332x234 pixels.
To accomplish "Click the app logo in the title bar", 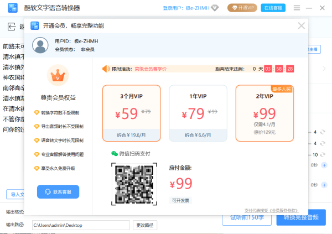I will (x=13, y=8).
